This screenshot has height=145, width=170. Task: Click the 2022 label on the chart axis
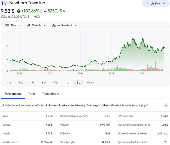click(19, 74)
